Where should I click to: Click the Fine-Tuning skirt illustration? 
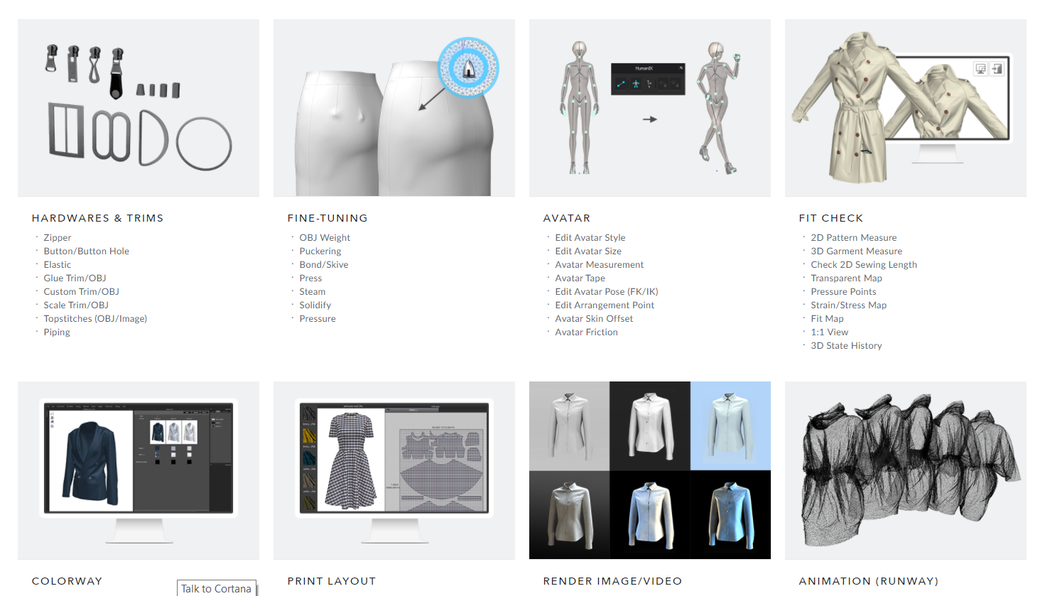point(394,108)
